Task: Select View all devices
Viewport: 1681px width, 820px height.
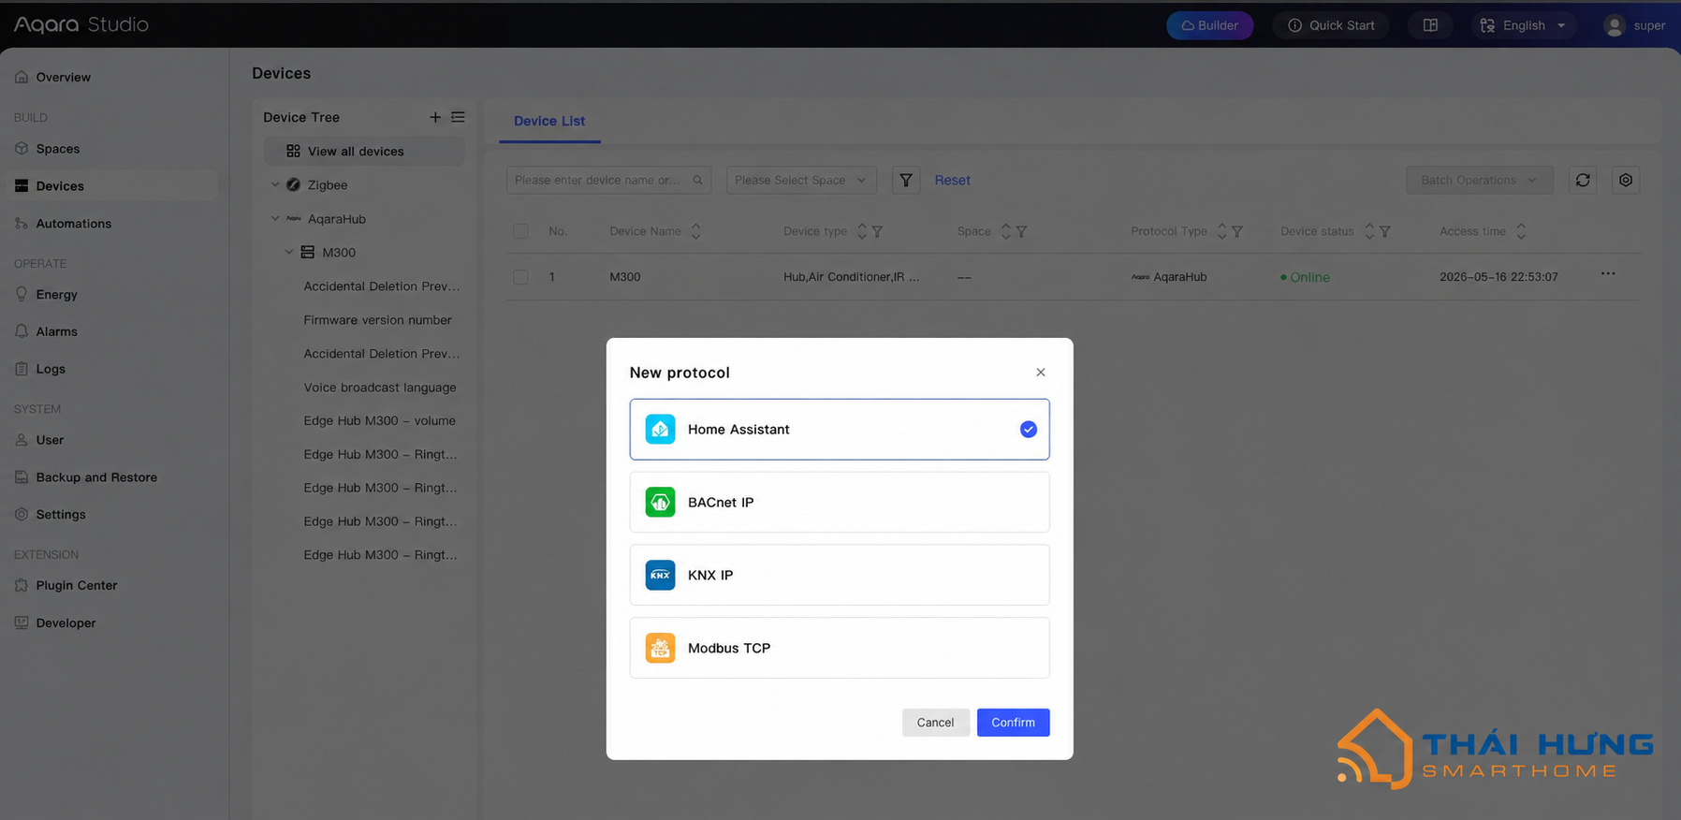Action: tap(364, 152)
